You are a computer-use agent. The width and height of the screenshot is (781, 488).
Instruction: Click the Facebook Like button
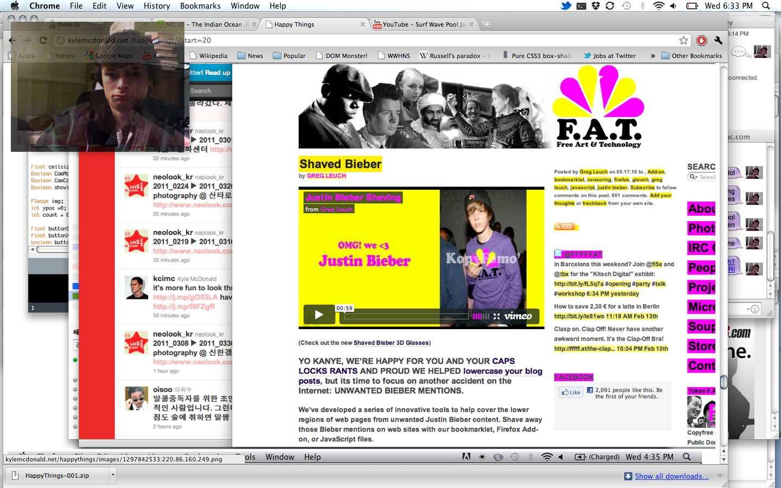point(571,393)
